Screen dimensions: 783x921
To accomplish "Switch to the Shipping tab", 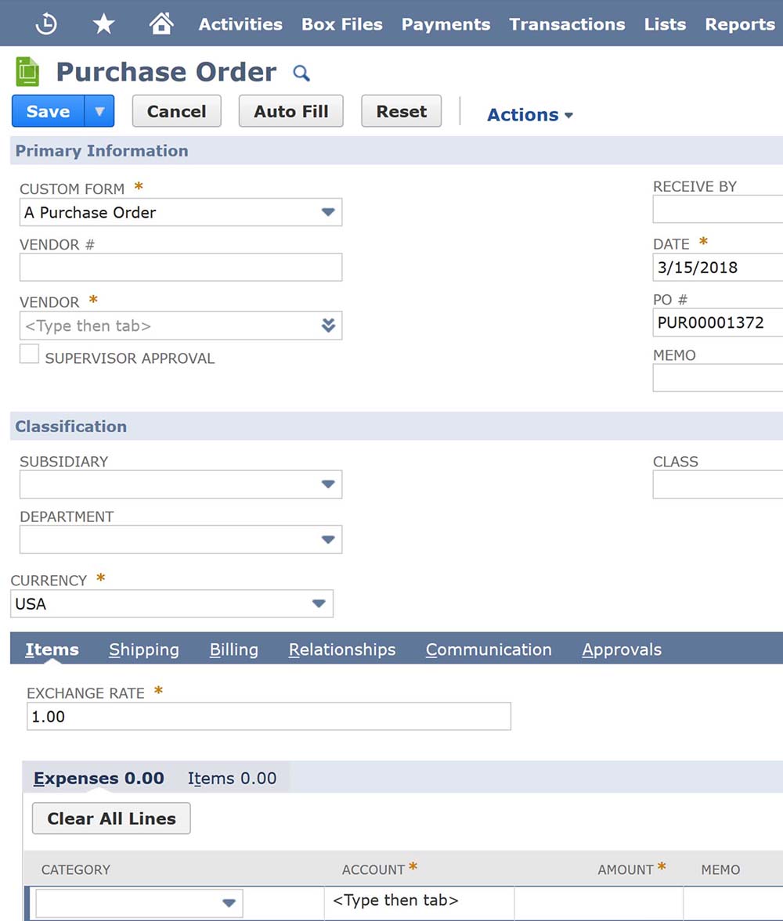I will 144,649.
